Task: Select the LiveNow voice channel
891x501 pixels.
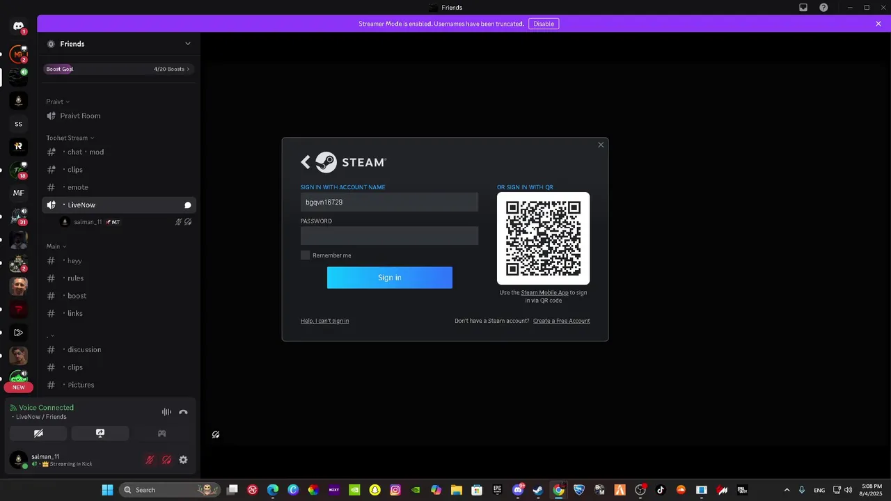Action: point(119,205)
